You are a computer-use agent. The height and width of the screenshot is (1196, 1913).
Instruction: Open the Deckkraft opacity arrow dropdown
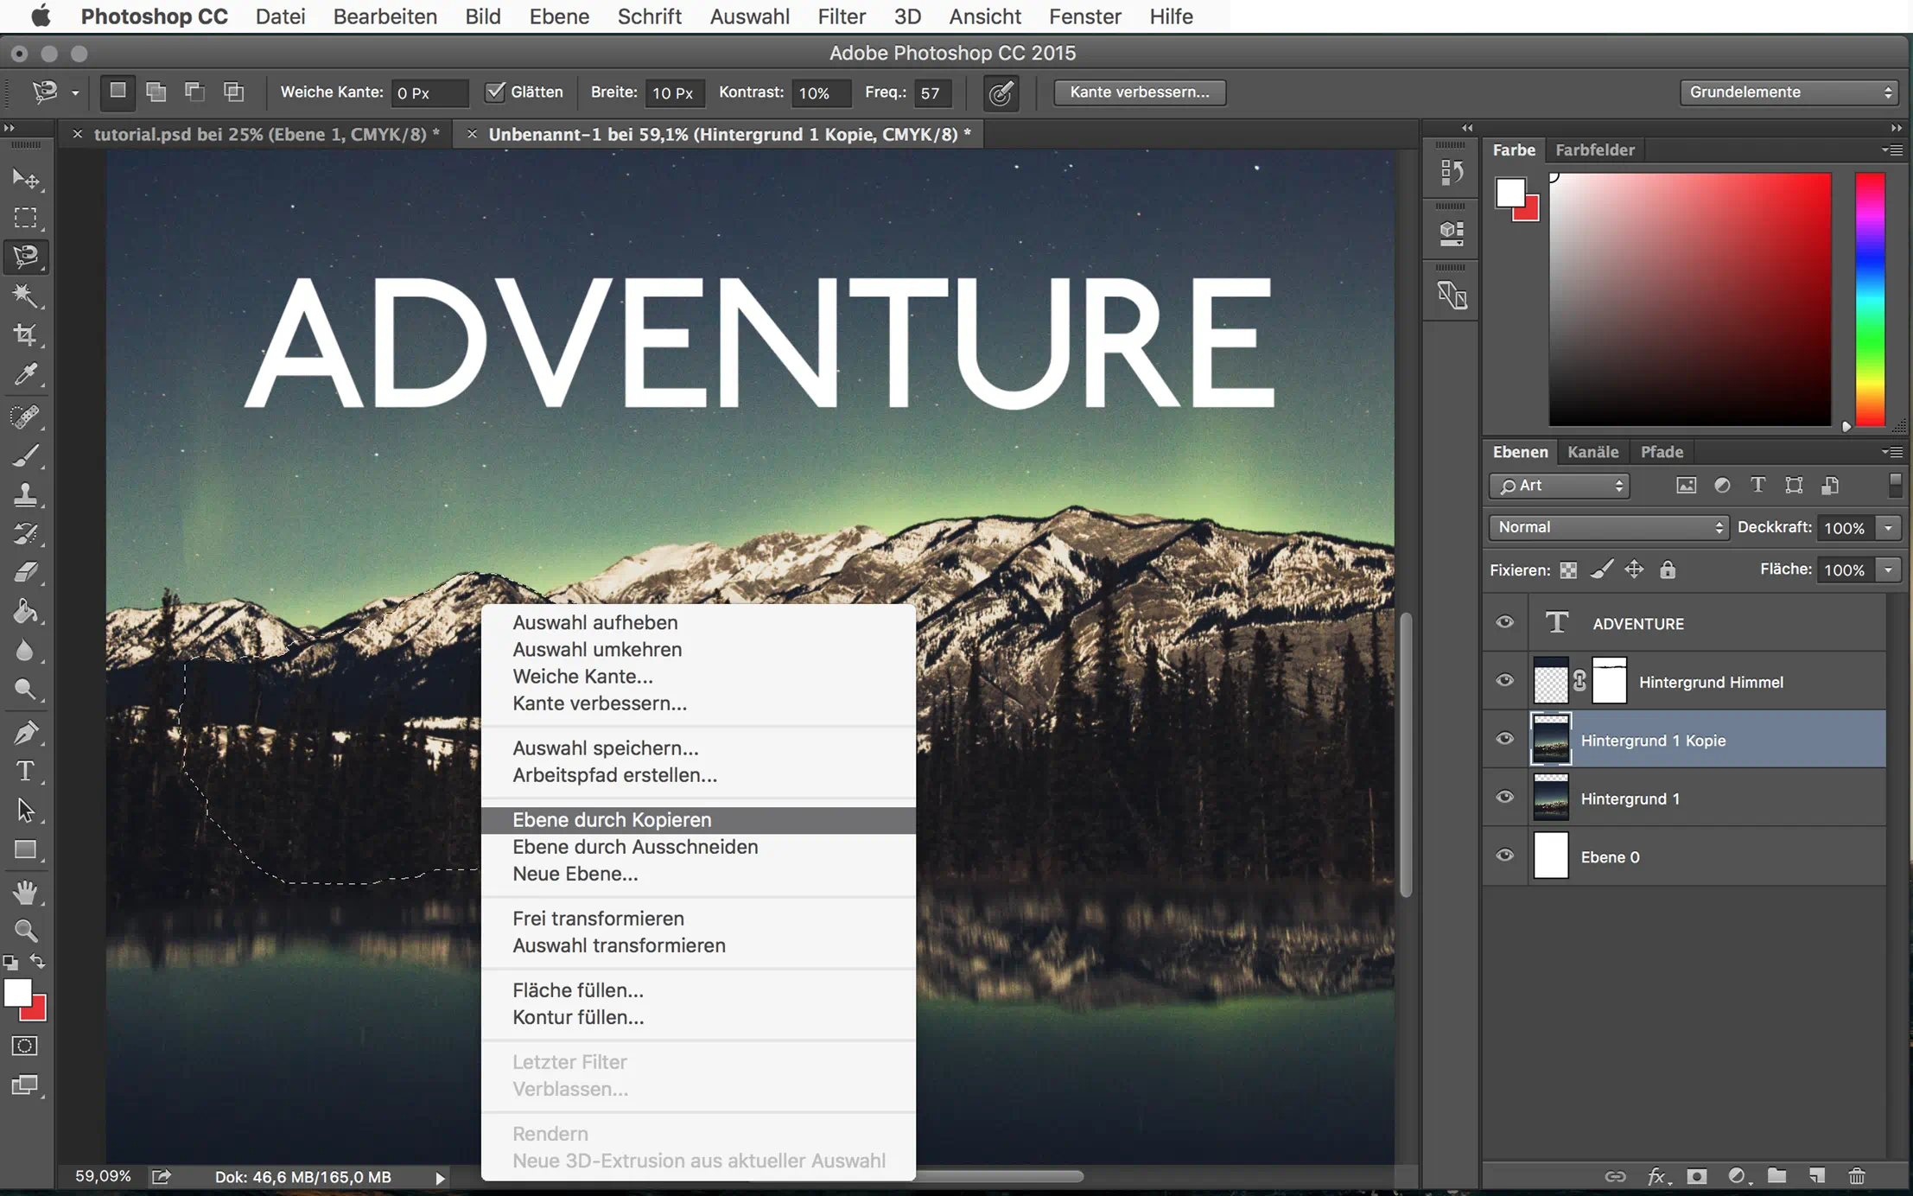(x=1889, y=528)
